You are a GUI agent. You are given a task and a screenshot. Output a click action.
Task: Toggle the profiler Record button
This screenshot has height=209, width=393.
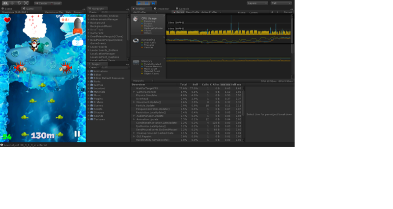[178, 12]
